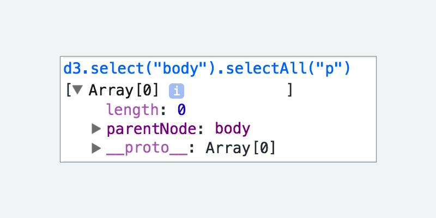Select the length property name
The image size is (436, 218).
coord(132,110)
